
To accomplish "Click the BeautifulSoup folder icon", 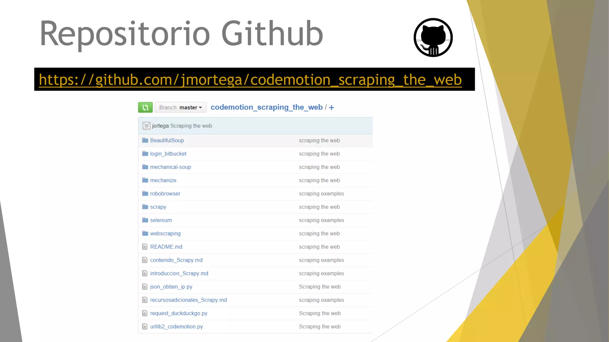I will (x=145, y=140).
